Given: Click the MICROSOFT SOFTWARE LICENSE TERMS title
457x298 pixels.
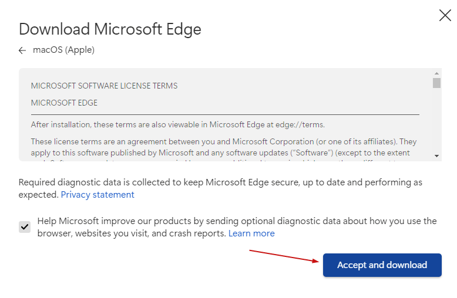Looking at the screenshot, I should 104,86.
